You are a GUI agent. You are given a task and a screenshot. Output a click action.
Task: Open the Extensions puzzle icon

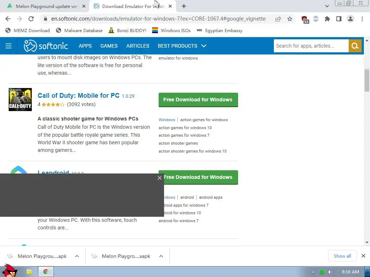[x=327, y=19]
